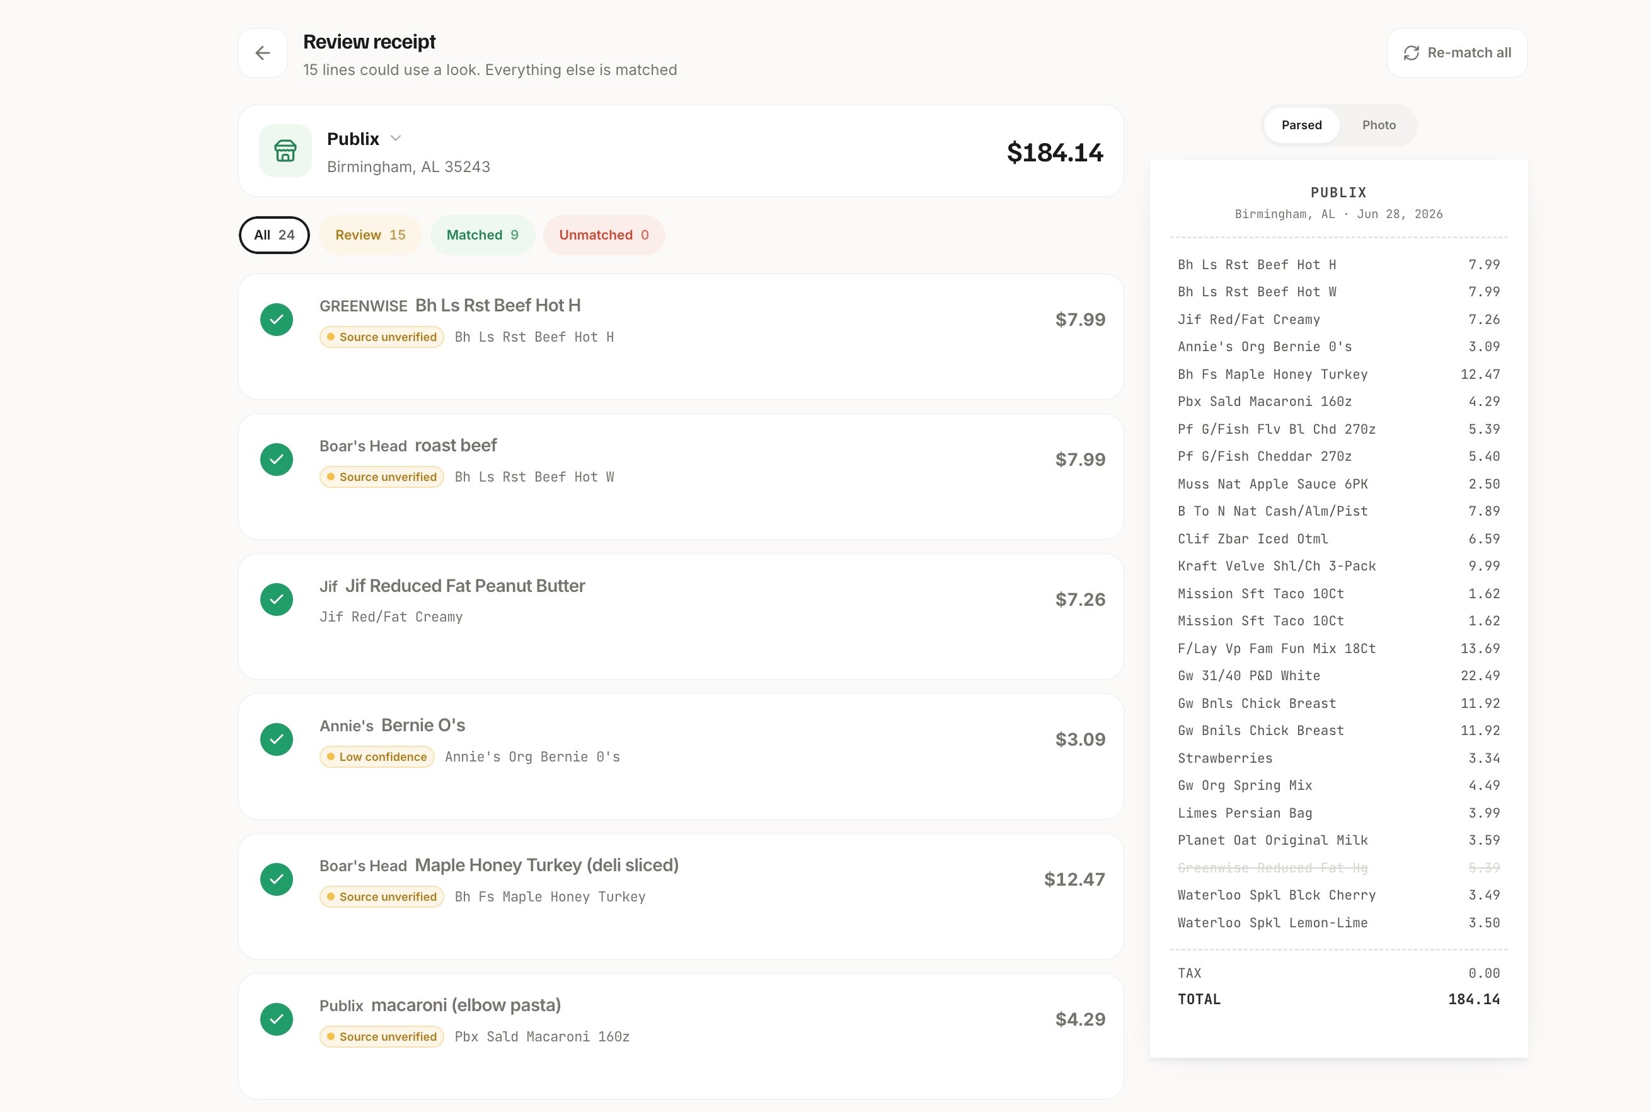Click receipt line Clif Zbar Iced Otml
Viewport: 1651px width, 1112px height.
(x=1338, y=539)
